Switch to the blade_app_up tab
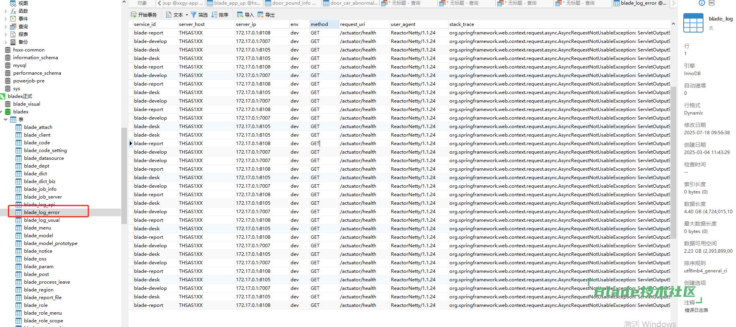 234,3
